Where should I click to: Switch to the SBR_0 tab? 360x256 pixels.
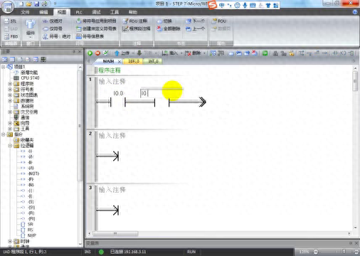tap(134, 61)
